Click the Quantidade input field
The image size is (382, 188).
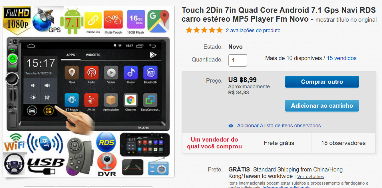coord(238,60)
